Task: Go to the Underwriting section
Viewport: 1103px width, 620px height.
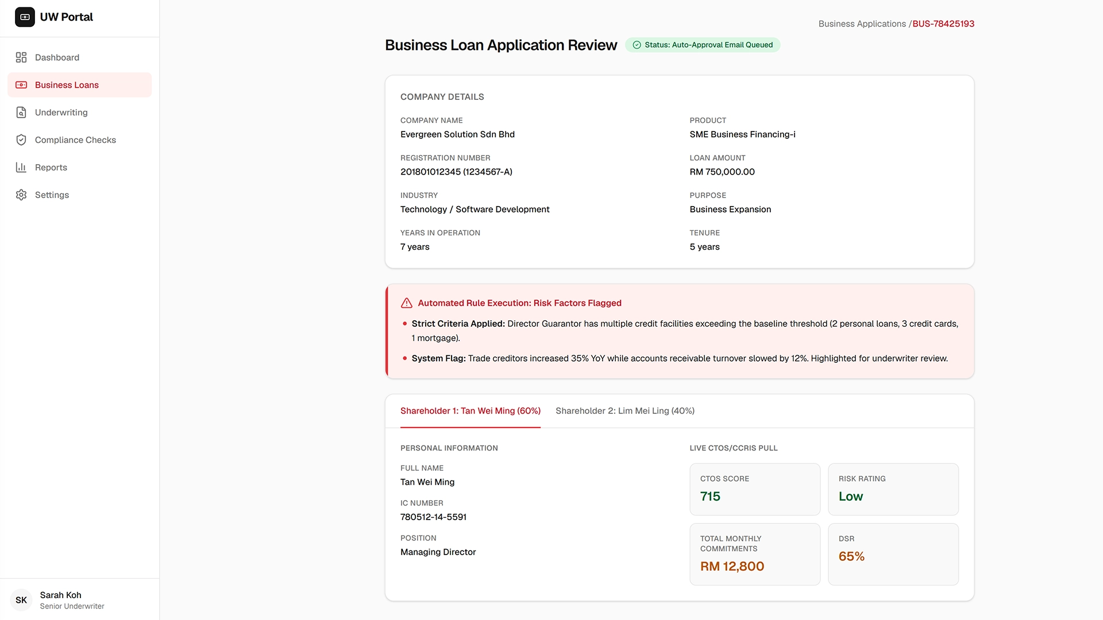Action: pos(80,113)
